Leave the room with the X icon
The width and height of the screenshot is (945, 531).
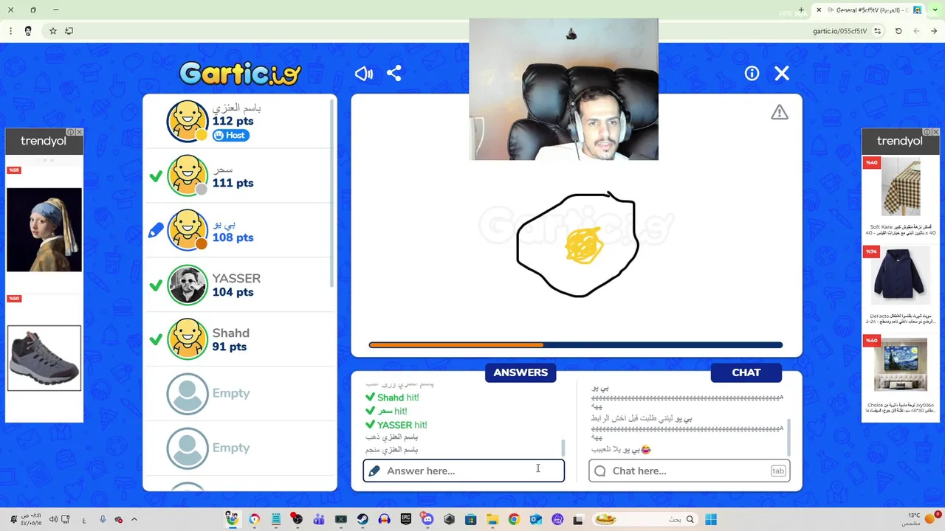click(782, 73)
